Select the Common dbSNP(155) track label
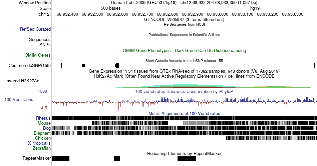The height and width of the screenshot is (166, 317). 30,65
